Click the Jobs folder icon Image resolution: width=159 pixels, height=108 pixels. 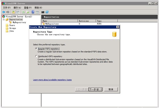pyautogui.click(x=7, y=31)
